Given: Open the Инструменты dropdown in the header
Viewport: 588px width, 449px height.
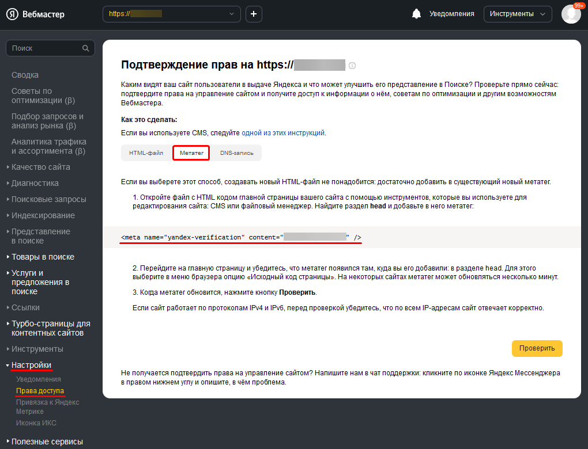Looking at the screenshot, I should tap(518, 14).
